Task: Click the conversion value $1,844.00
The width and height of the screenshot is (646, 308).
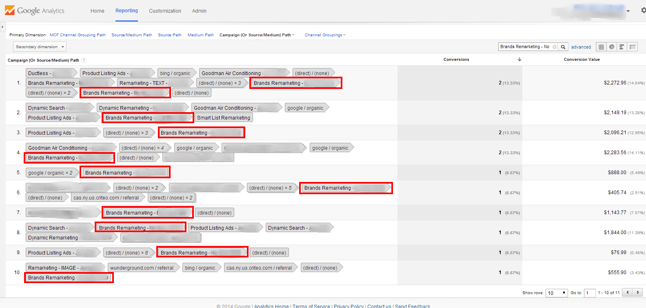Action: [615, 233]
